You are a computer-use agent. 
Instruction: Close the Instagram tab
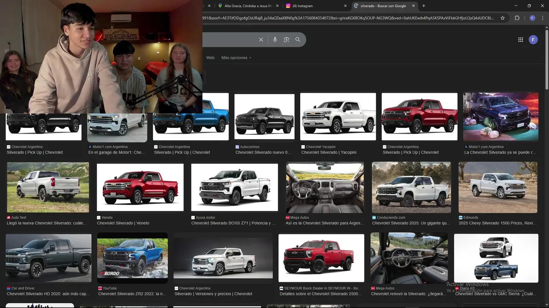coord(345,6)
